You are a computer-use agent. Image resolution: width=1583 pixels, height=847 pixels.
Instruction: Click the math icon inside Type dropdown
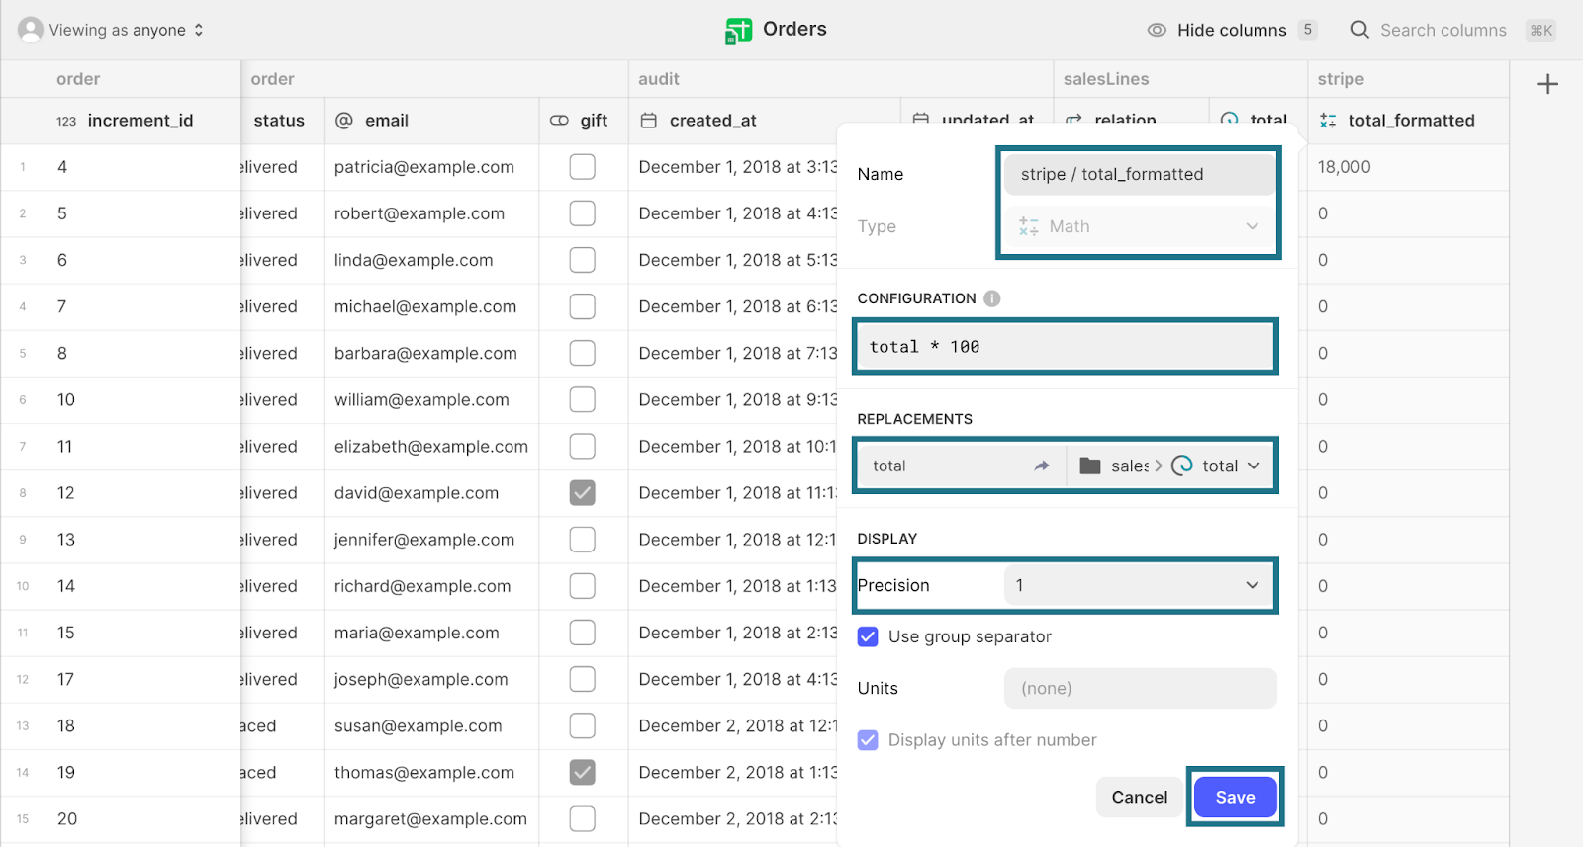click(1029, 226)
